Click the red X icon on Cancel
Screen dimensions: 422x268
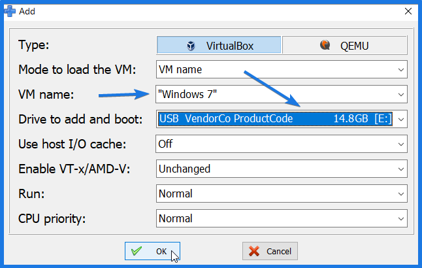point(254,251)
